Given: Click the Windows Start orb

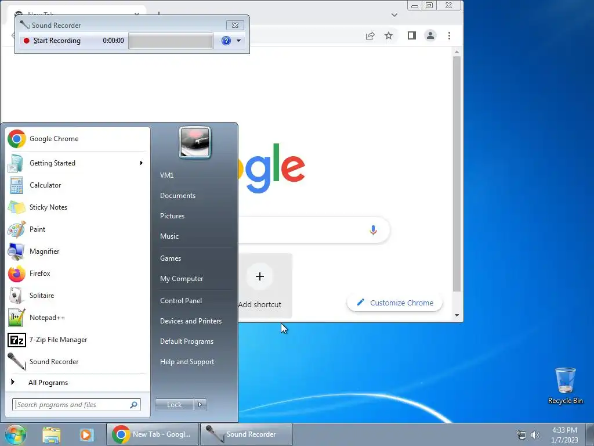Looking at the screenshot, I should pos(16,434).
